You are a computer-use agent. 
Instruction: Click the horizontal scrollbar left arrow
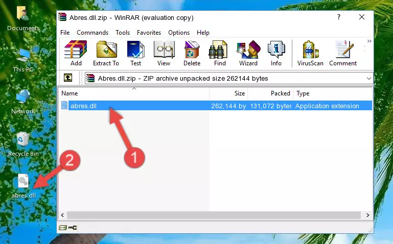click(62, 215)
